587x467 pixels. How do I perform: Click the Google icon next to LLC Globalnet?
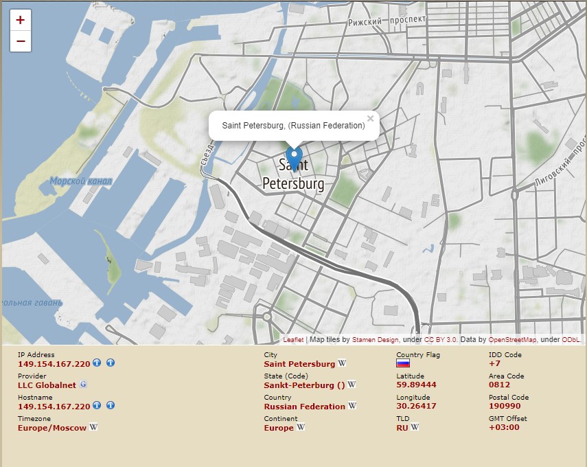pos(83,385)
